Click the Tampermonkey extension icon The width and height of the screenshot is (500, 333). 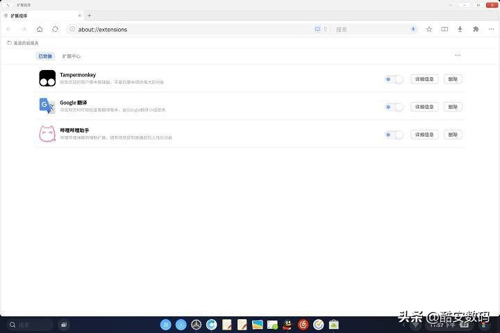(x=47, y=78)
